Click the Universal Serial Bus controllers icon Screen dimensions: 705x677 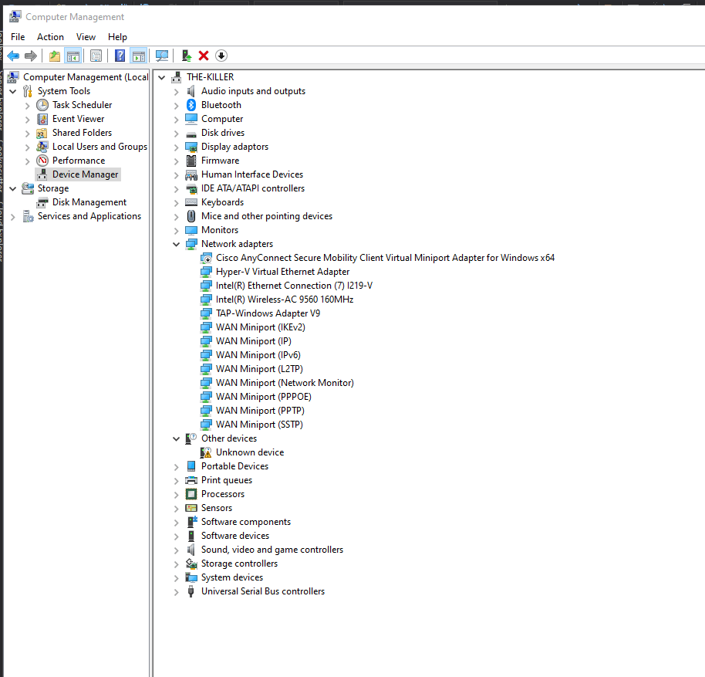(191, 591)
